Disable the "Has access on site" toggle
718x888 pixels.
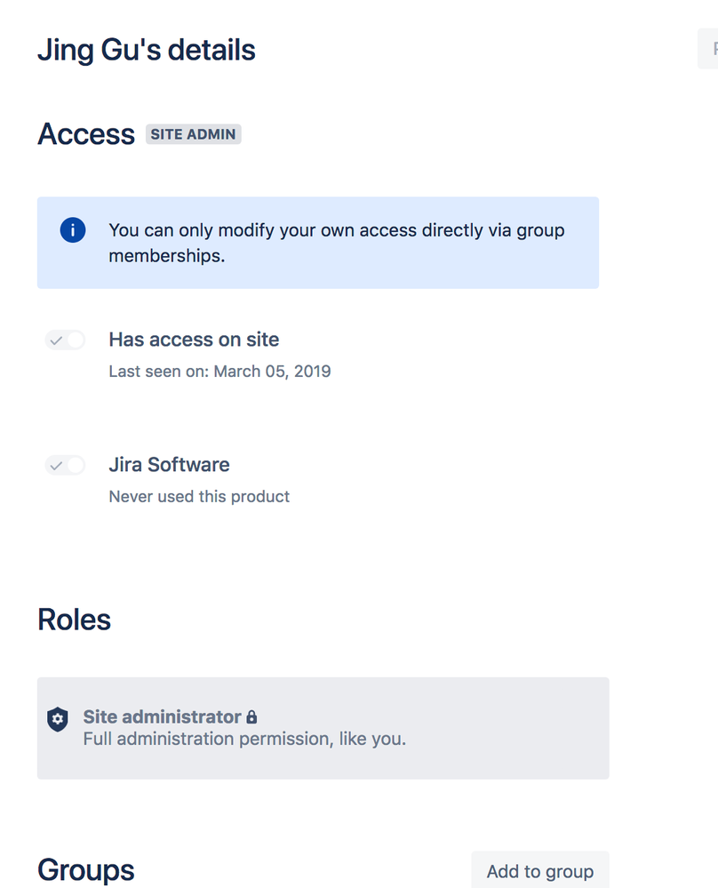click(x=64, y=340)
